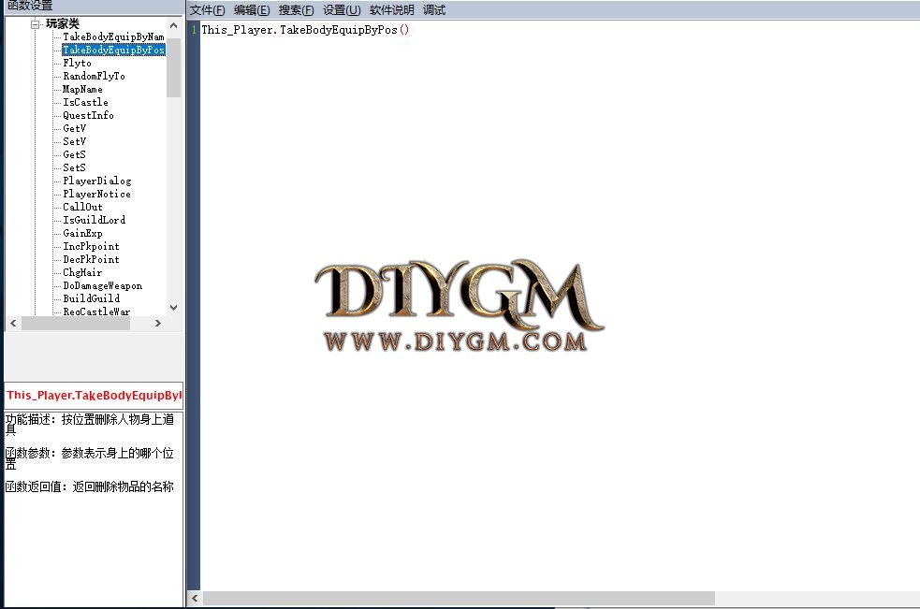Click the code editor horizontal scrollbar thumb

[459, 598]
